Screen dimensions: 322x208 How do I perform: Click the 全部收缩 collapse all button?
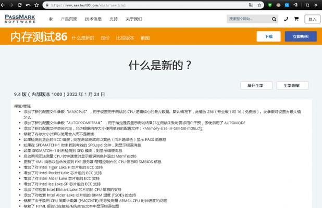pos(292,85)
